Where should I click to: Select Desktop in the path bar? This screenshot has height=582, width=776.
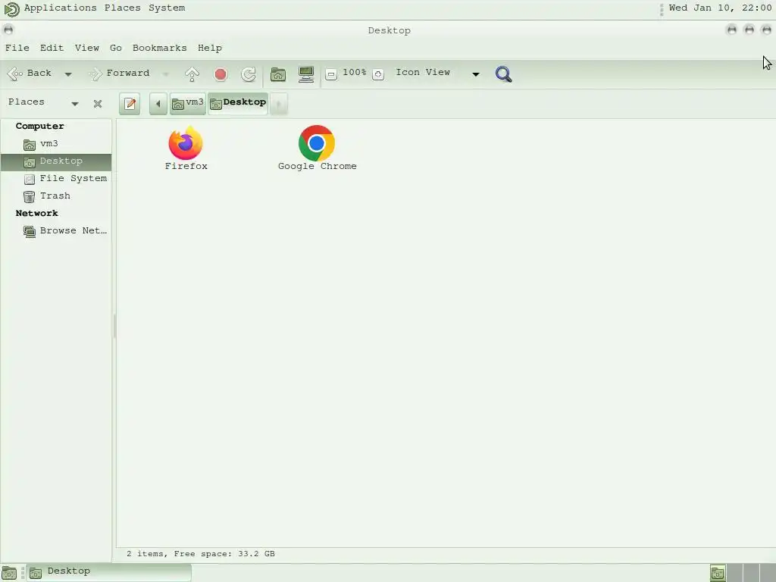pyautogui.click(x=238, y=103)
